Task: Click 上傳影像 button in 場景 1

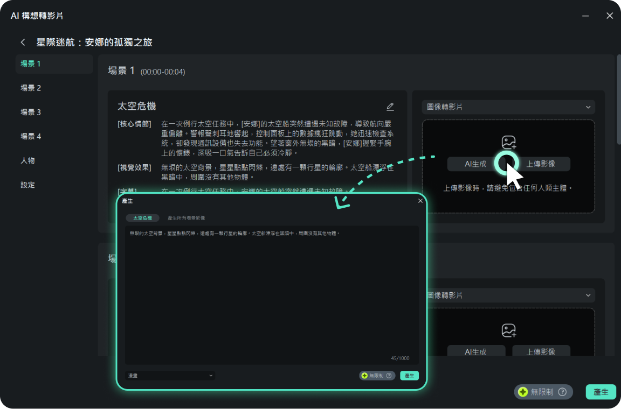Action: 541,164
